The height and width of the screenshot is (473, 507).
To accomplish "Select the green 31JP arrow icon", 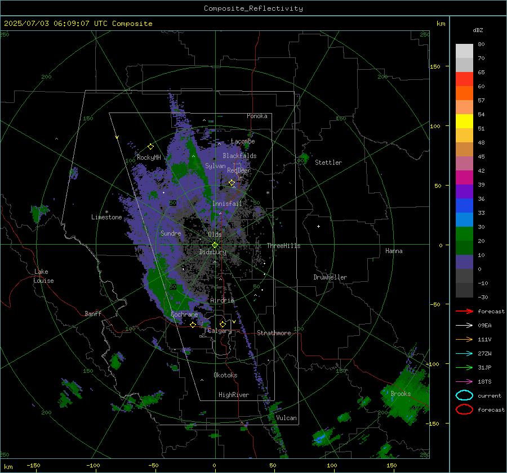I will (x=464, y=367).
